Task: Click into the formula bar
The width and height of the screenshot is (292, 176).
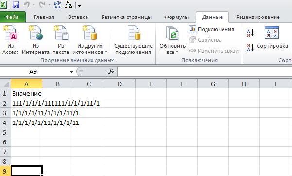Action: click(205, 71)
